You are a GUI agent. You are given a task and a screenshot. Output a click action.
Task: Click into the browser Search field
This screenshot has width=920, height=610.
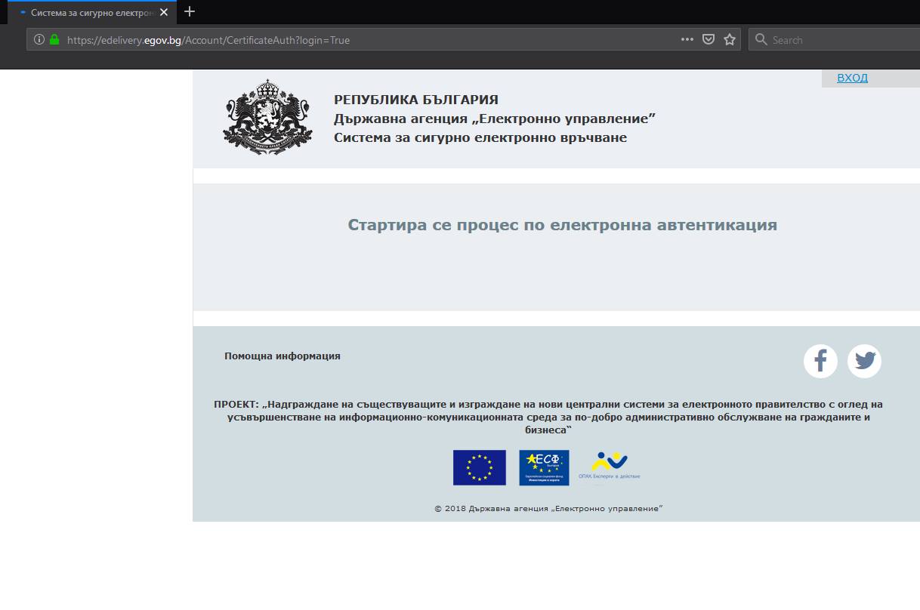pyautogui.click(x=834, y=40)
